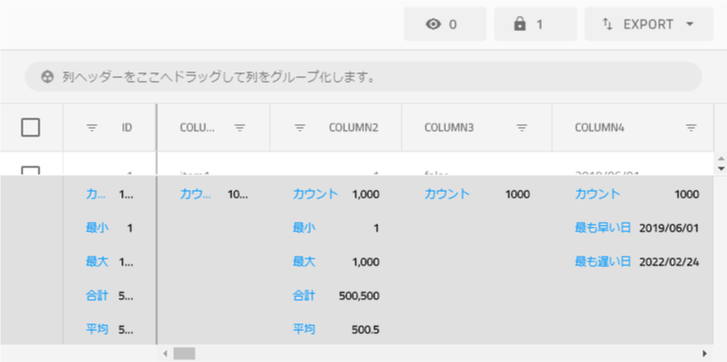Toggle the select-all header checkbox
Screen dimensions: 727x362
[31, 128]
